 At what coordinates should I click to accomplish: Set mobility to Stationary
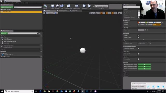click(149, 25)
